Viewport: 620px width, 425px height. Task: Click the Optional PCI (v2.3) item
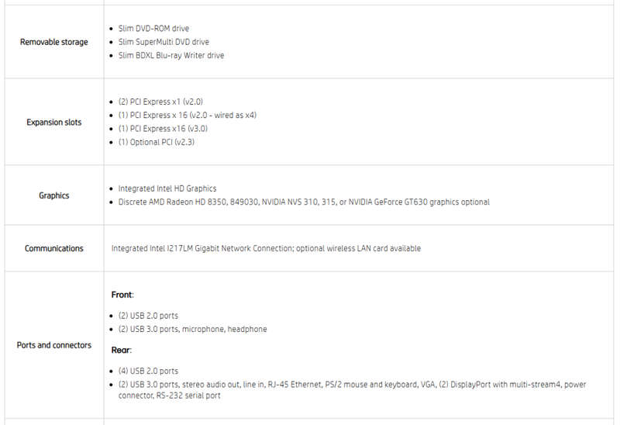[x=157, y=142]
